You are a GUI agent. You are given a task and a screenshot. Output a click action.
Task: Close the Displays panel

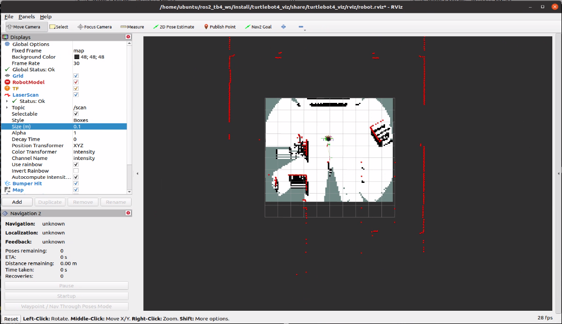128,37
